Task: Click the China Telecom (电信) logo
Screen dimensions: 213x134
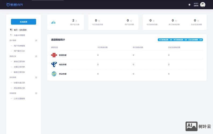Action: [54, 64]
